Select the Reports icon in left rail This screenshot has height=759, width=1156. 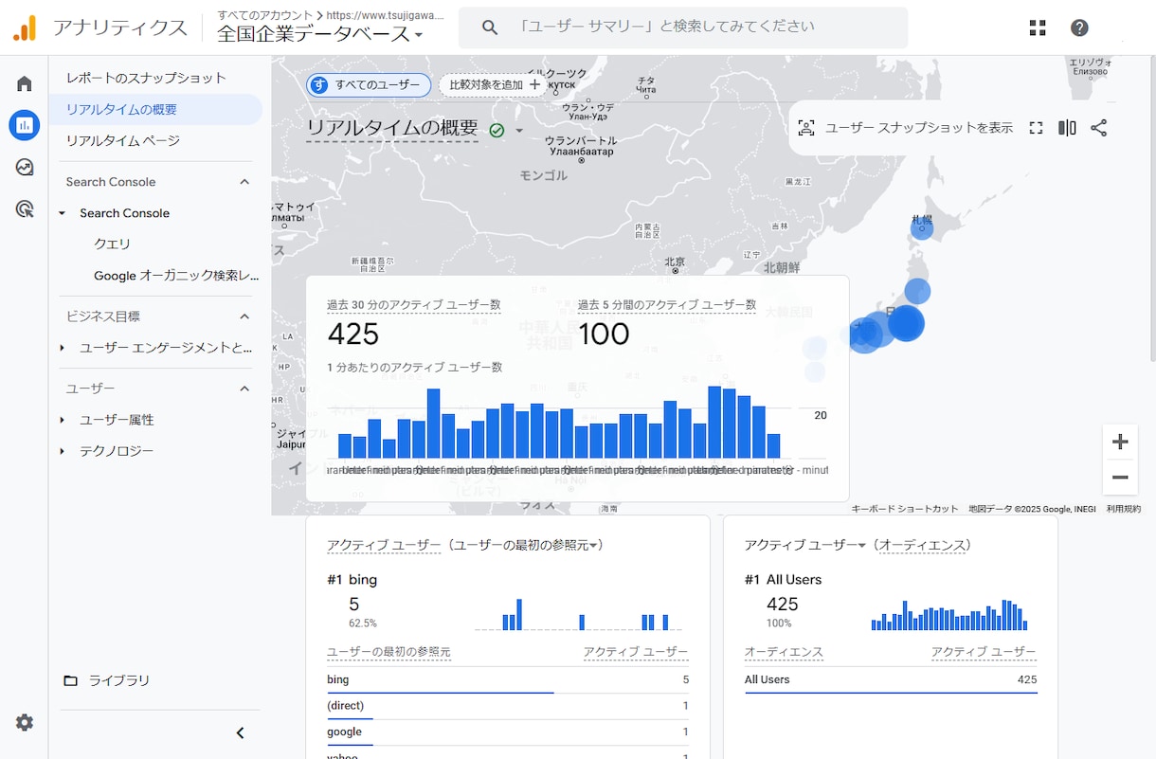tap(25, 124)
